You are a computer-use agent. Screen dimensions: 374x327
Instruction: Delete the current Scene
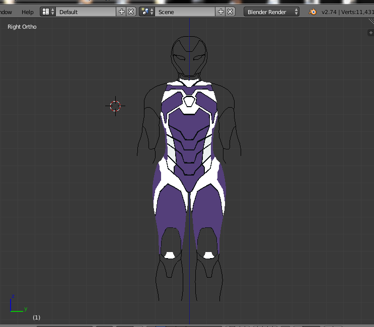pyautogui.click(x=231, y=12)
